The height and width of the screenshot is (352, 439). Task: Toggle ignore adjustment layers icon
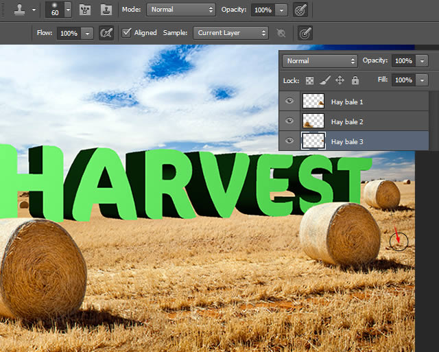(x=281, y=34)
